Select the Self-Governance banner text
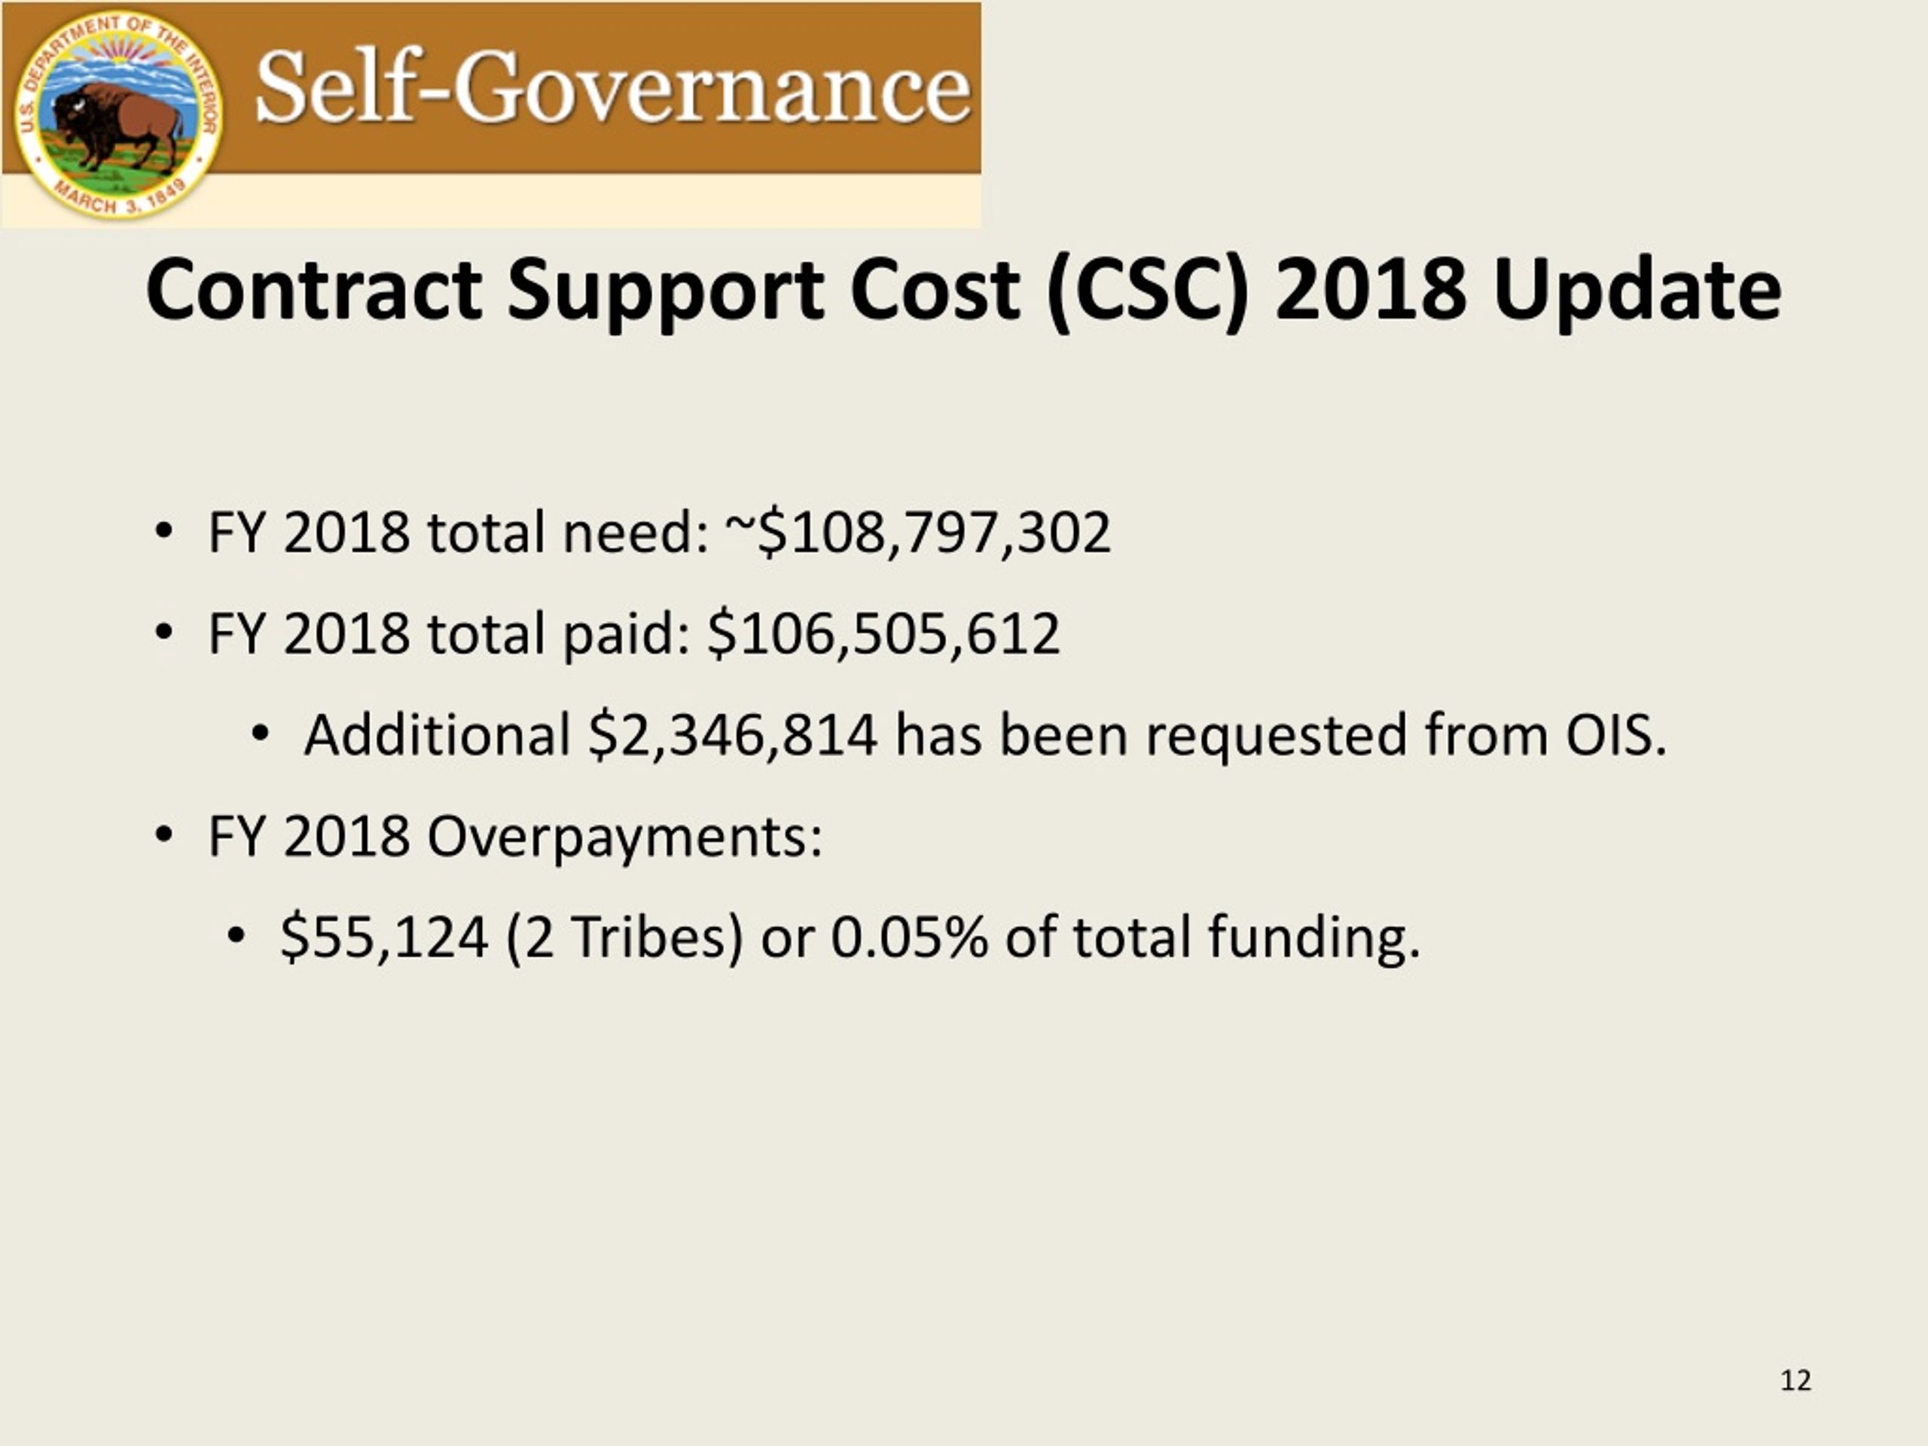This screenshot has width=1928, height=1446. pos(613,87)
